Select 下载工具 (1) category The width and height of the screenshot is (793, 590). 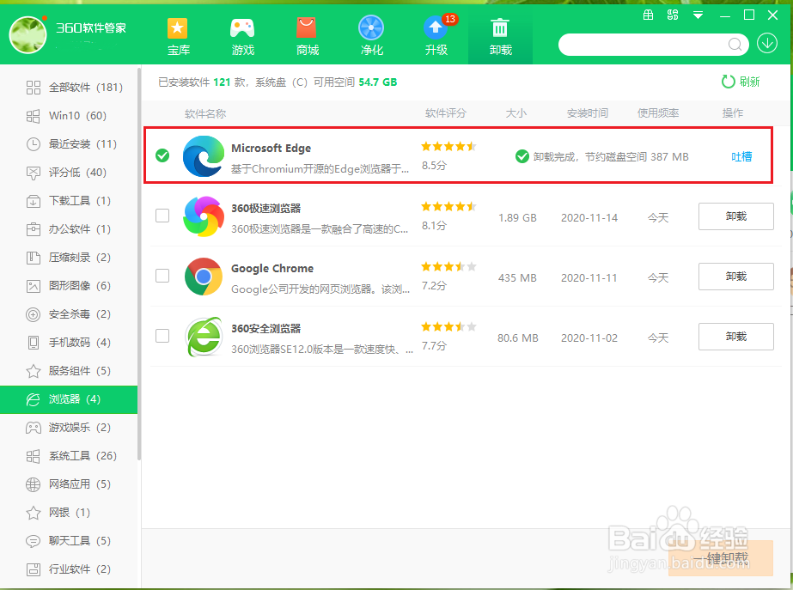[x=69, y=201]
